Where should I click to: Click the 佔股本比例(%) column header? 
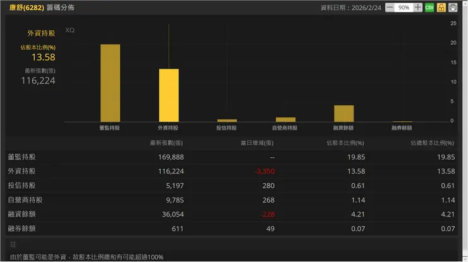click(345, 143)
